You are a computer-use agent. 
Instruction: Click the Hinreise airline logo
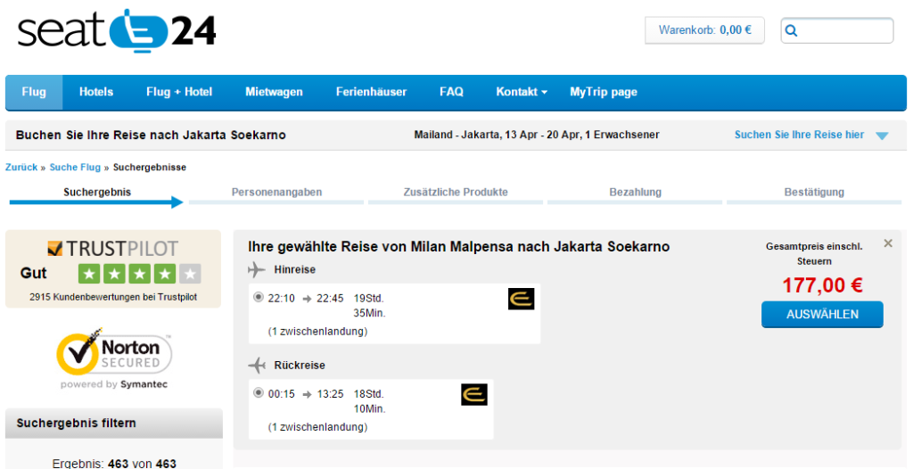[x=521, y=299]
